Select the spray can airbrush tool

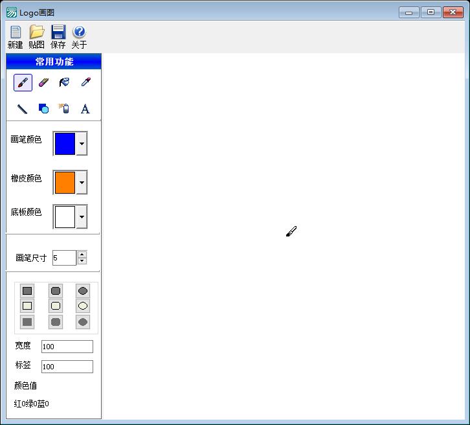click(x=64, y=109)
